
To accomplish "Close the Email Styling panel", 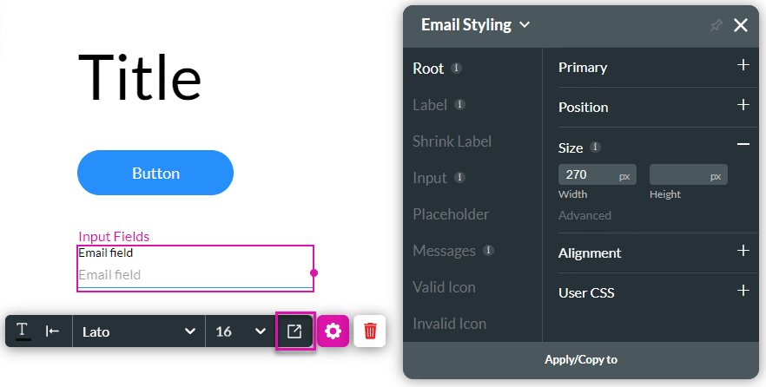I will 741,25.
